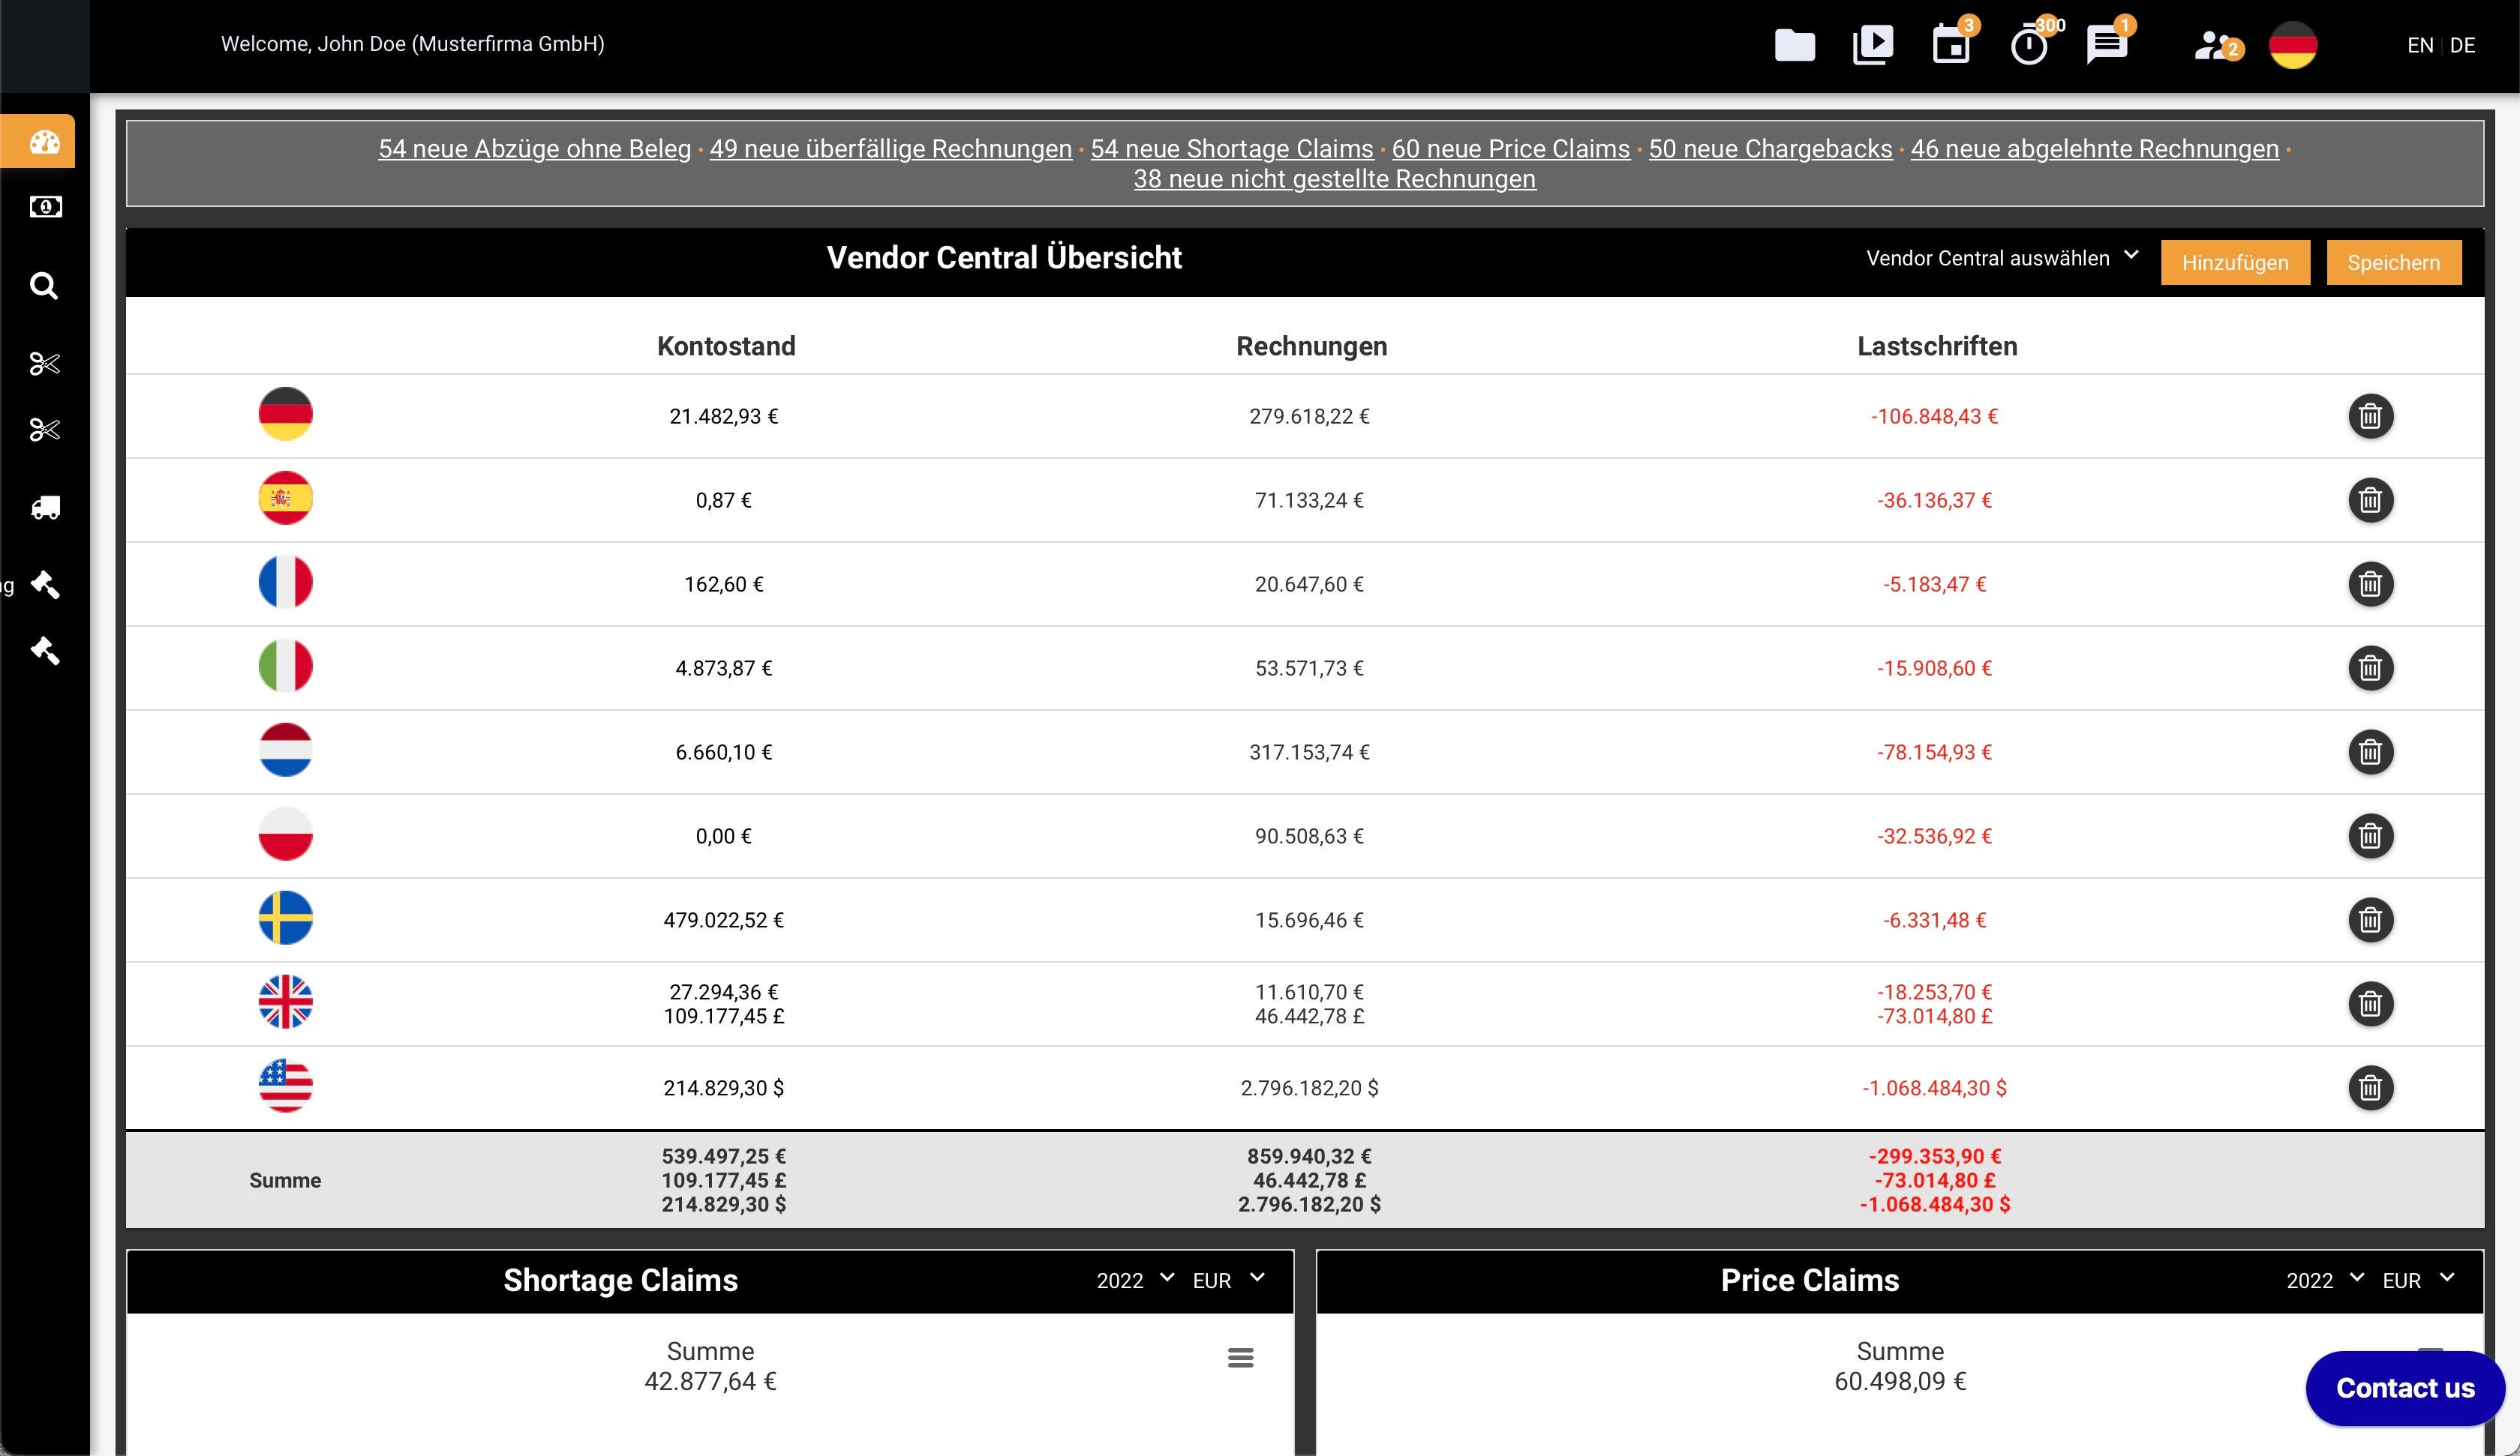Open the calendar icon with badge 3
The width and height of the screenshot is (2520, 1456).
pos(1950,46)
